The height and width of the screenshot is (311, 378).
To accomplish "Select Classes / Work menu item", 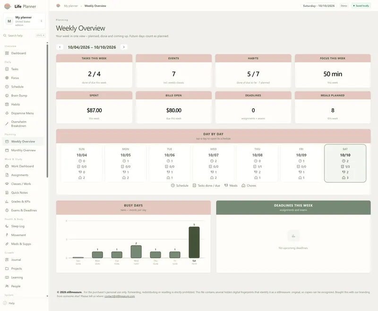I will click(x=23, y=184).
